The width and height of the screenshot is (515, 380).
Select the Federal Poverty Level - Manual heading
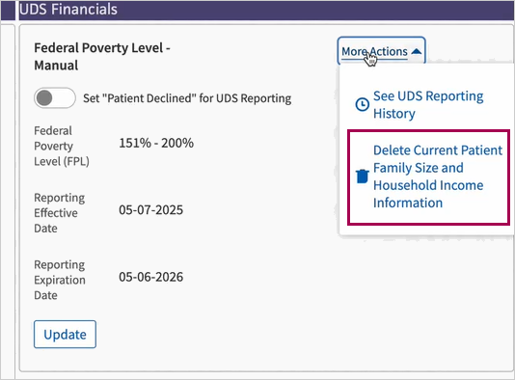click(x=102, y=57)
